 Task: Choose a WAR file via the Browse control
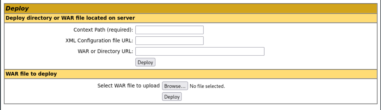[x=175, y=86]
